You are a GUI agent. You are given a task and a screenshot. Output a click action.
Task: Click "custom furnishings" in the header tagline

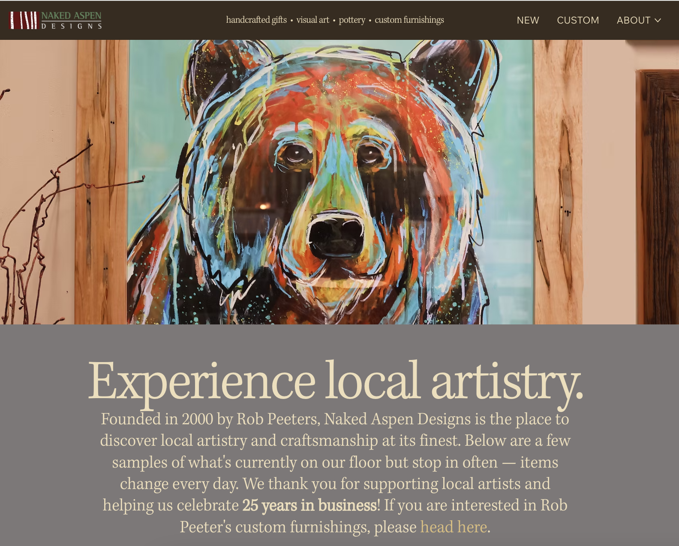pyautogui.click(x=409, y=20)
